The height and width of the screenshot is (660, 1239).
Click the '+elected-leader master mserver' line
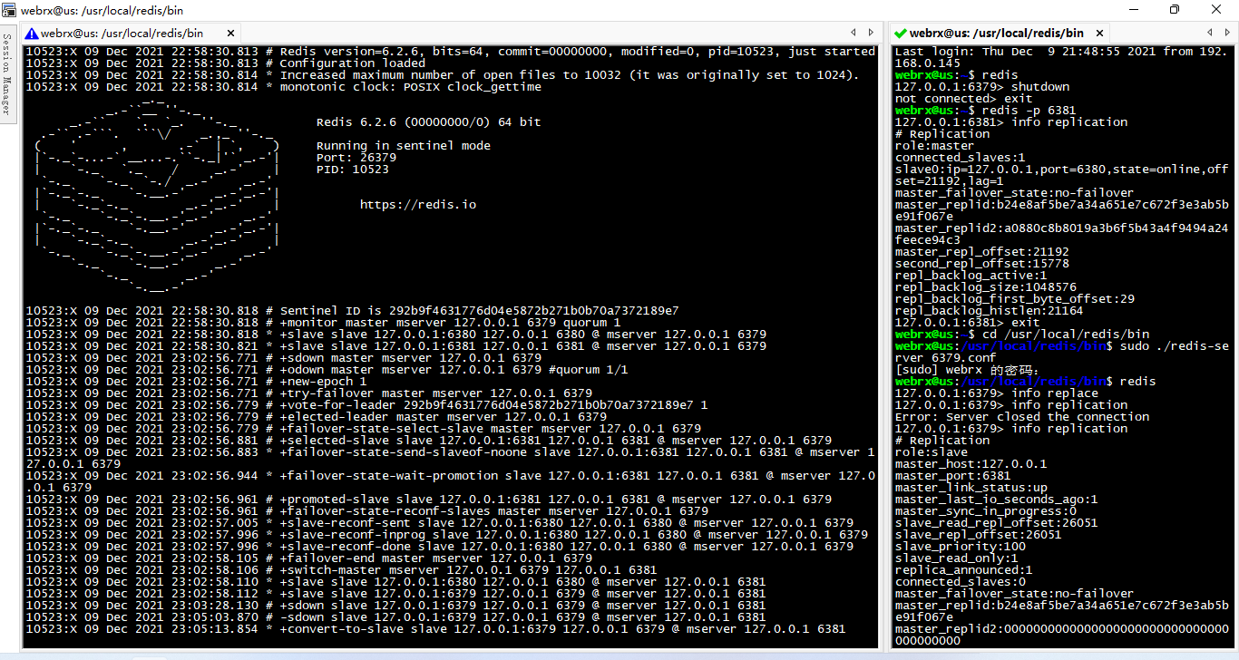tap(316, 417)
